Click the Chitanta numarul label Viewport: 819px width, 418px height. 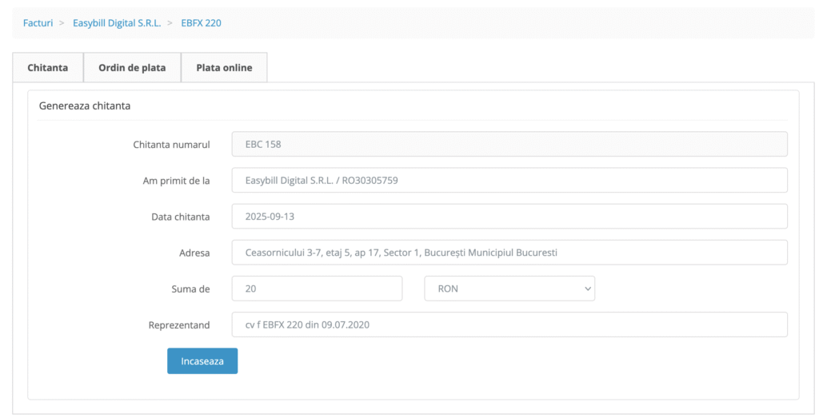coord(171,145)
